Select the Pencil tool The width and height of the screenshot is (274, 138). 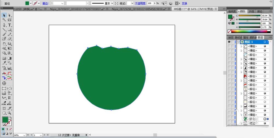tap(10, 34)
